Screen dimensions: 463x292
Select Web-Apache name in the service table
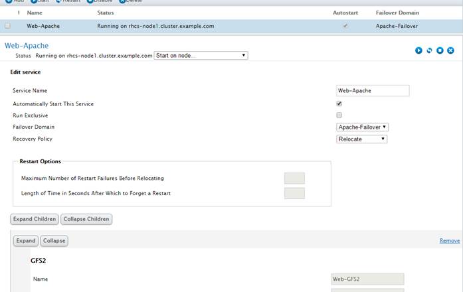43,26
